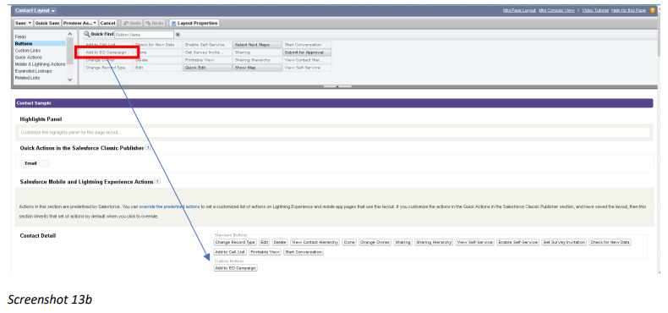This screenshot has width=668, height=313.
Task: Click Delete in the Contact Detail standard buttons
Action: coord(280,242)
